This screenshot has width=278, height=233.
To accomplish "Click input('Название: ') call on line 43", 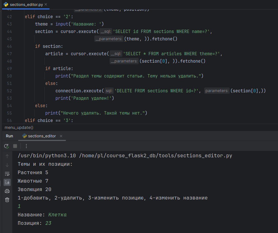I will click(80, 24).
